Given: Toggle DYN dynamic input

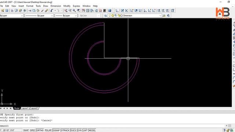Looking at the screenshot, I should pos(79,131).
